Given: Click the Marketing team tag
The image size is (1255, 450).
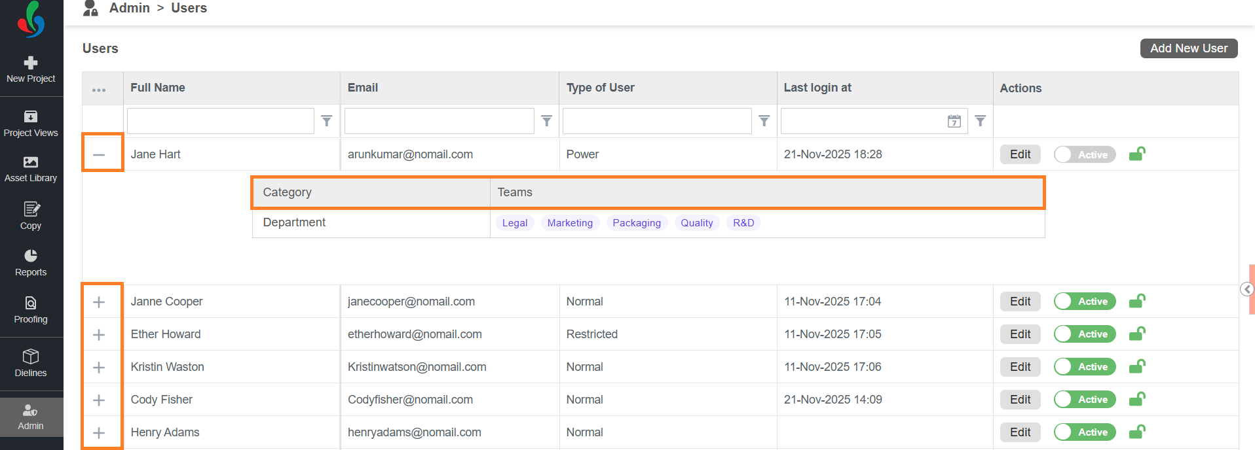Looking at the screenshot, I should click(x=570, y=223).
